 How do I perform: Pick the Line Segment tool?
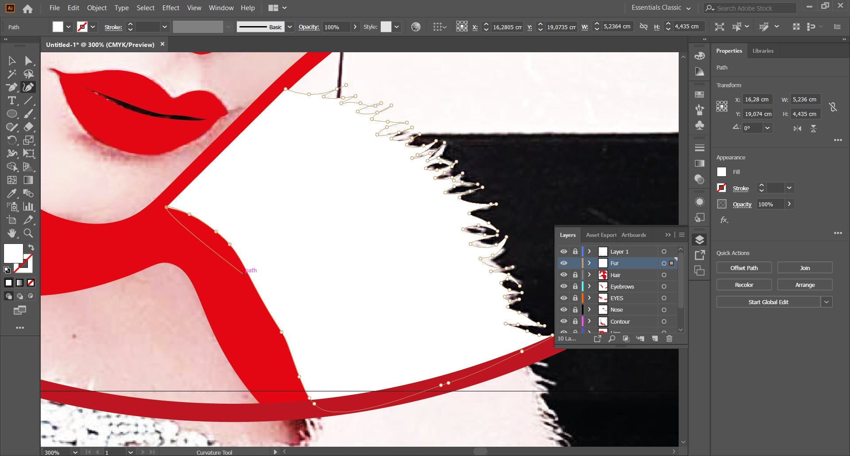29,100
